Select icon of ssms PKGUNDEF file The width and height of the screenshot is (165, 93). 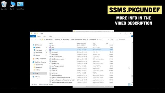coord(50,50)
